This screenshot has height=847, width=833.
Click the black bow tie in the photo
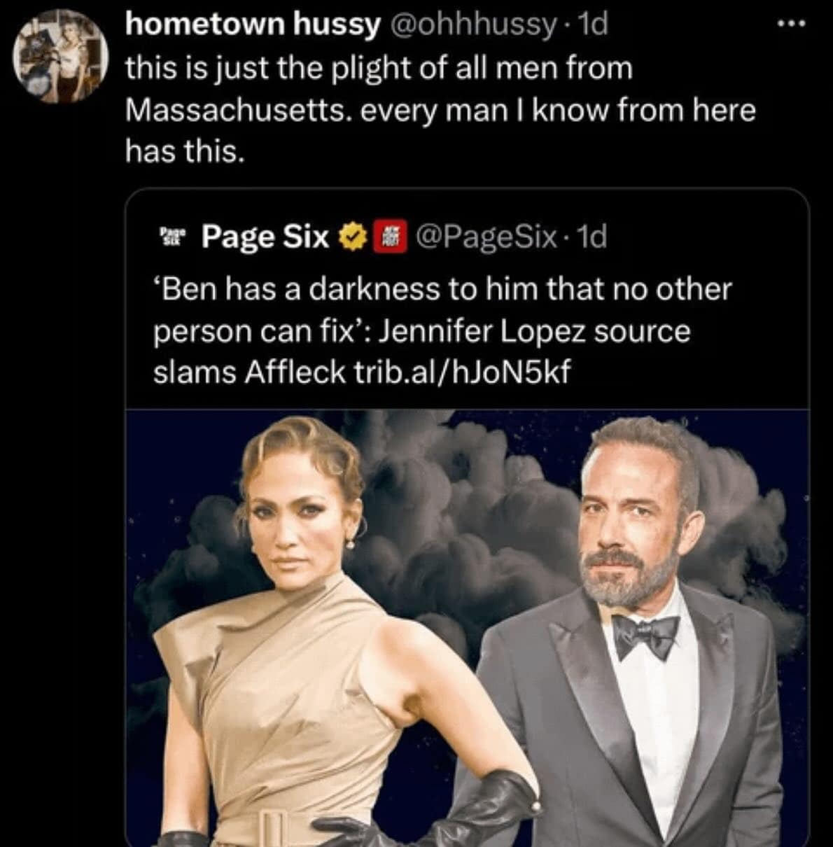point(645,632)
